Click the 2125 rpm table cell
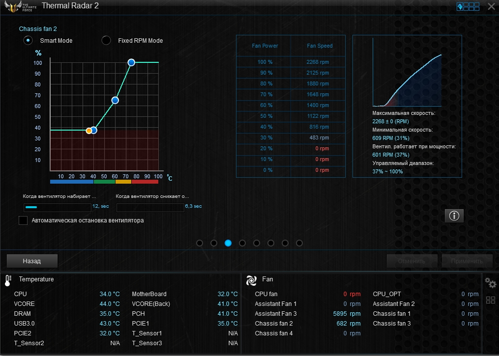Image resolution: width=499 pixels, height=356 pixels. pyautogui.click(x=318, y=73)
